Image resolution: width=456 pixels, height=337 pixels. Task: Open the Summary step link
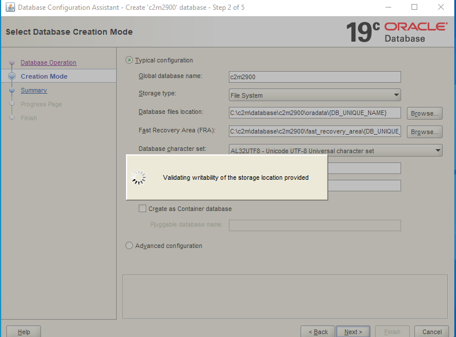34,90
